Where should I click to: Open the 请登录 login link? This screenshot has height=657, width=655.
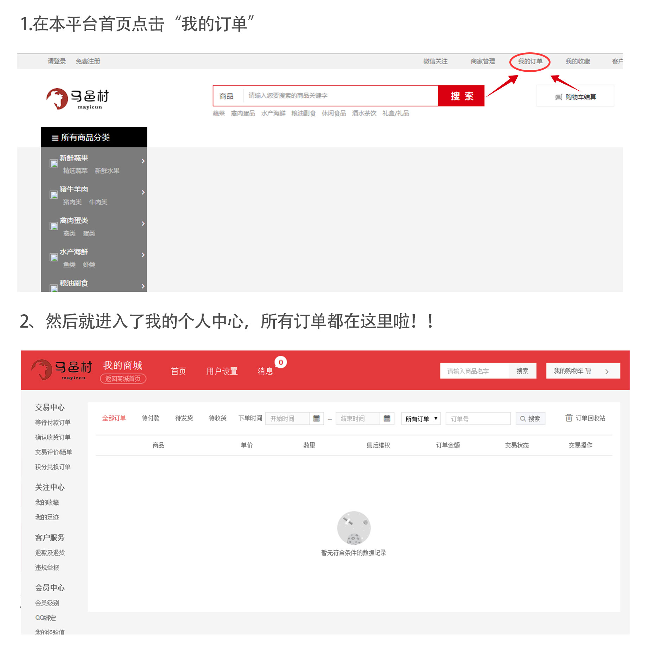tap(57, 61)
